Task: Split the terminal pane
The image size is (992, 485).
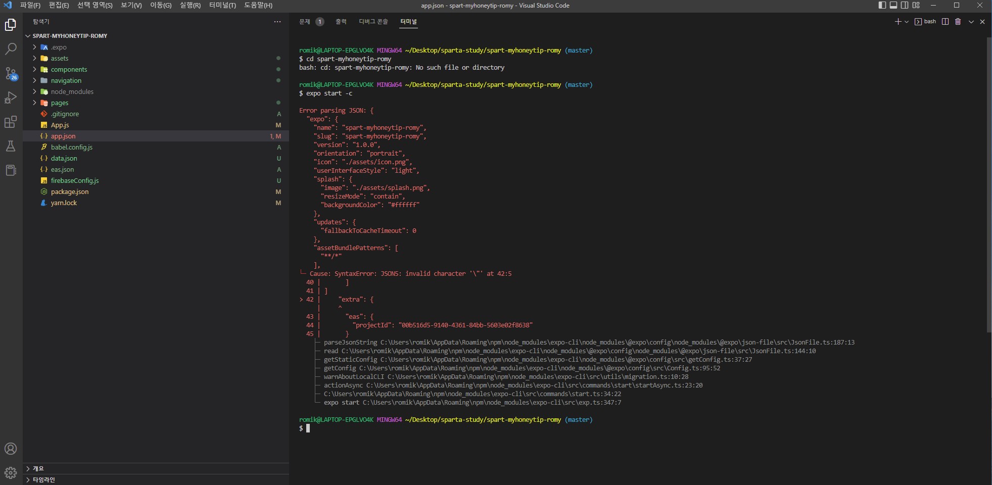Action: pos(945,22)
